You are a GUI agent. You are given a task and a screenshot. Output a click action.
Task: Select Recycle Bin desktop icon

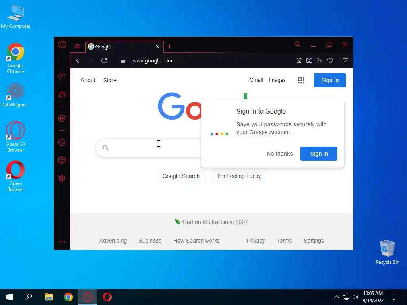click(x=387, y=252)
